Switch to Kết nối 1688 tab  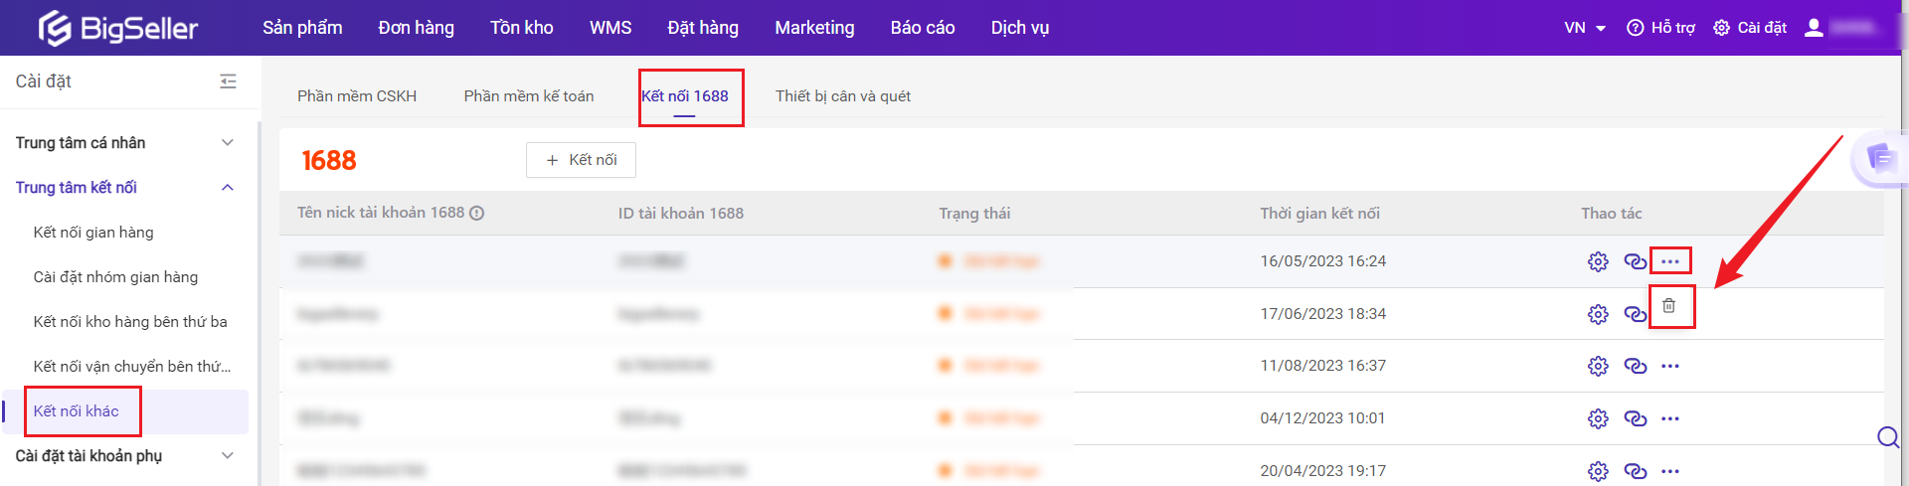[685, 96]
